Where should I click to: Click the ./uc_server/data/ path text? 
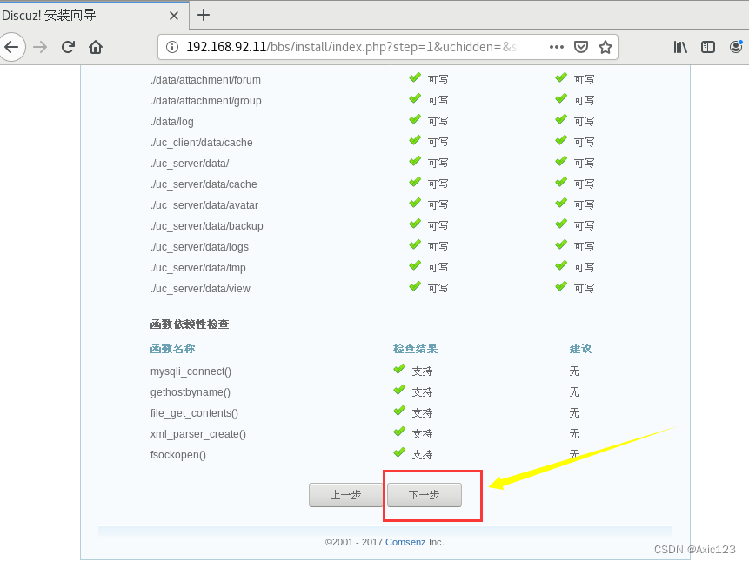point(190,164)
